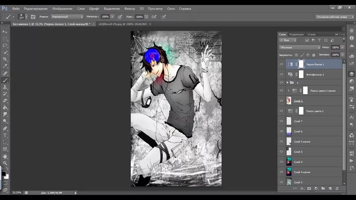Select Слой 4 копия layer thumbnail
This screenshot has width=356, height=200.
289,172
